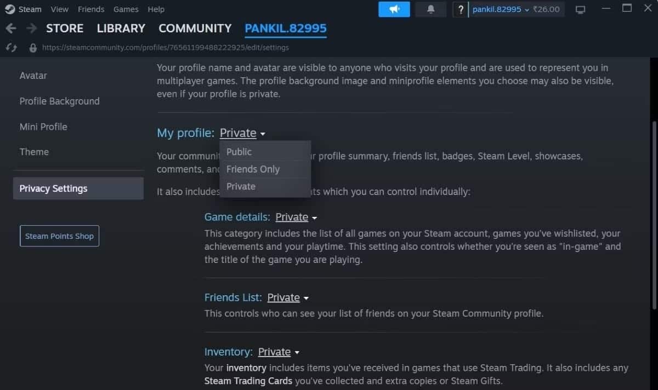Viewport: 658px width, 390px height.
Task: Select Public from the profile dropdown
Action: point(265,152)
